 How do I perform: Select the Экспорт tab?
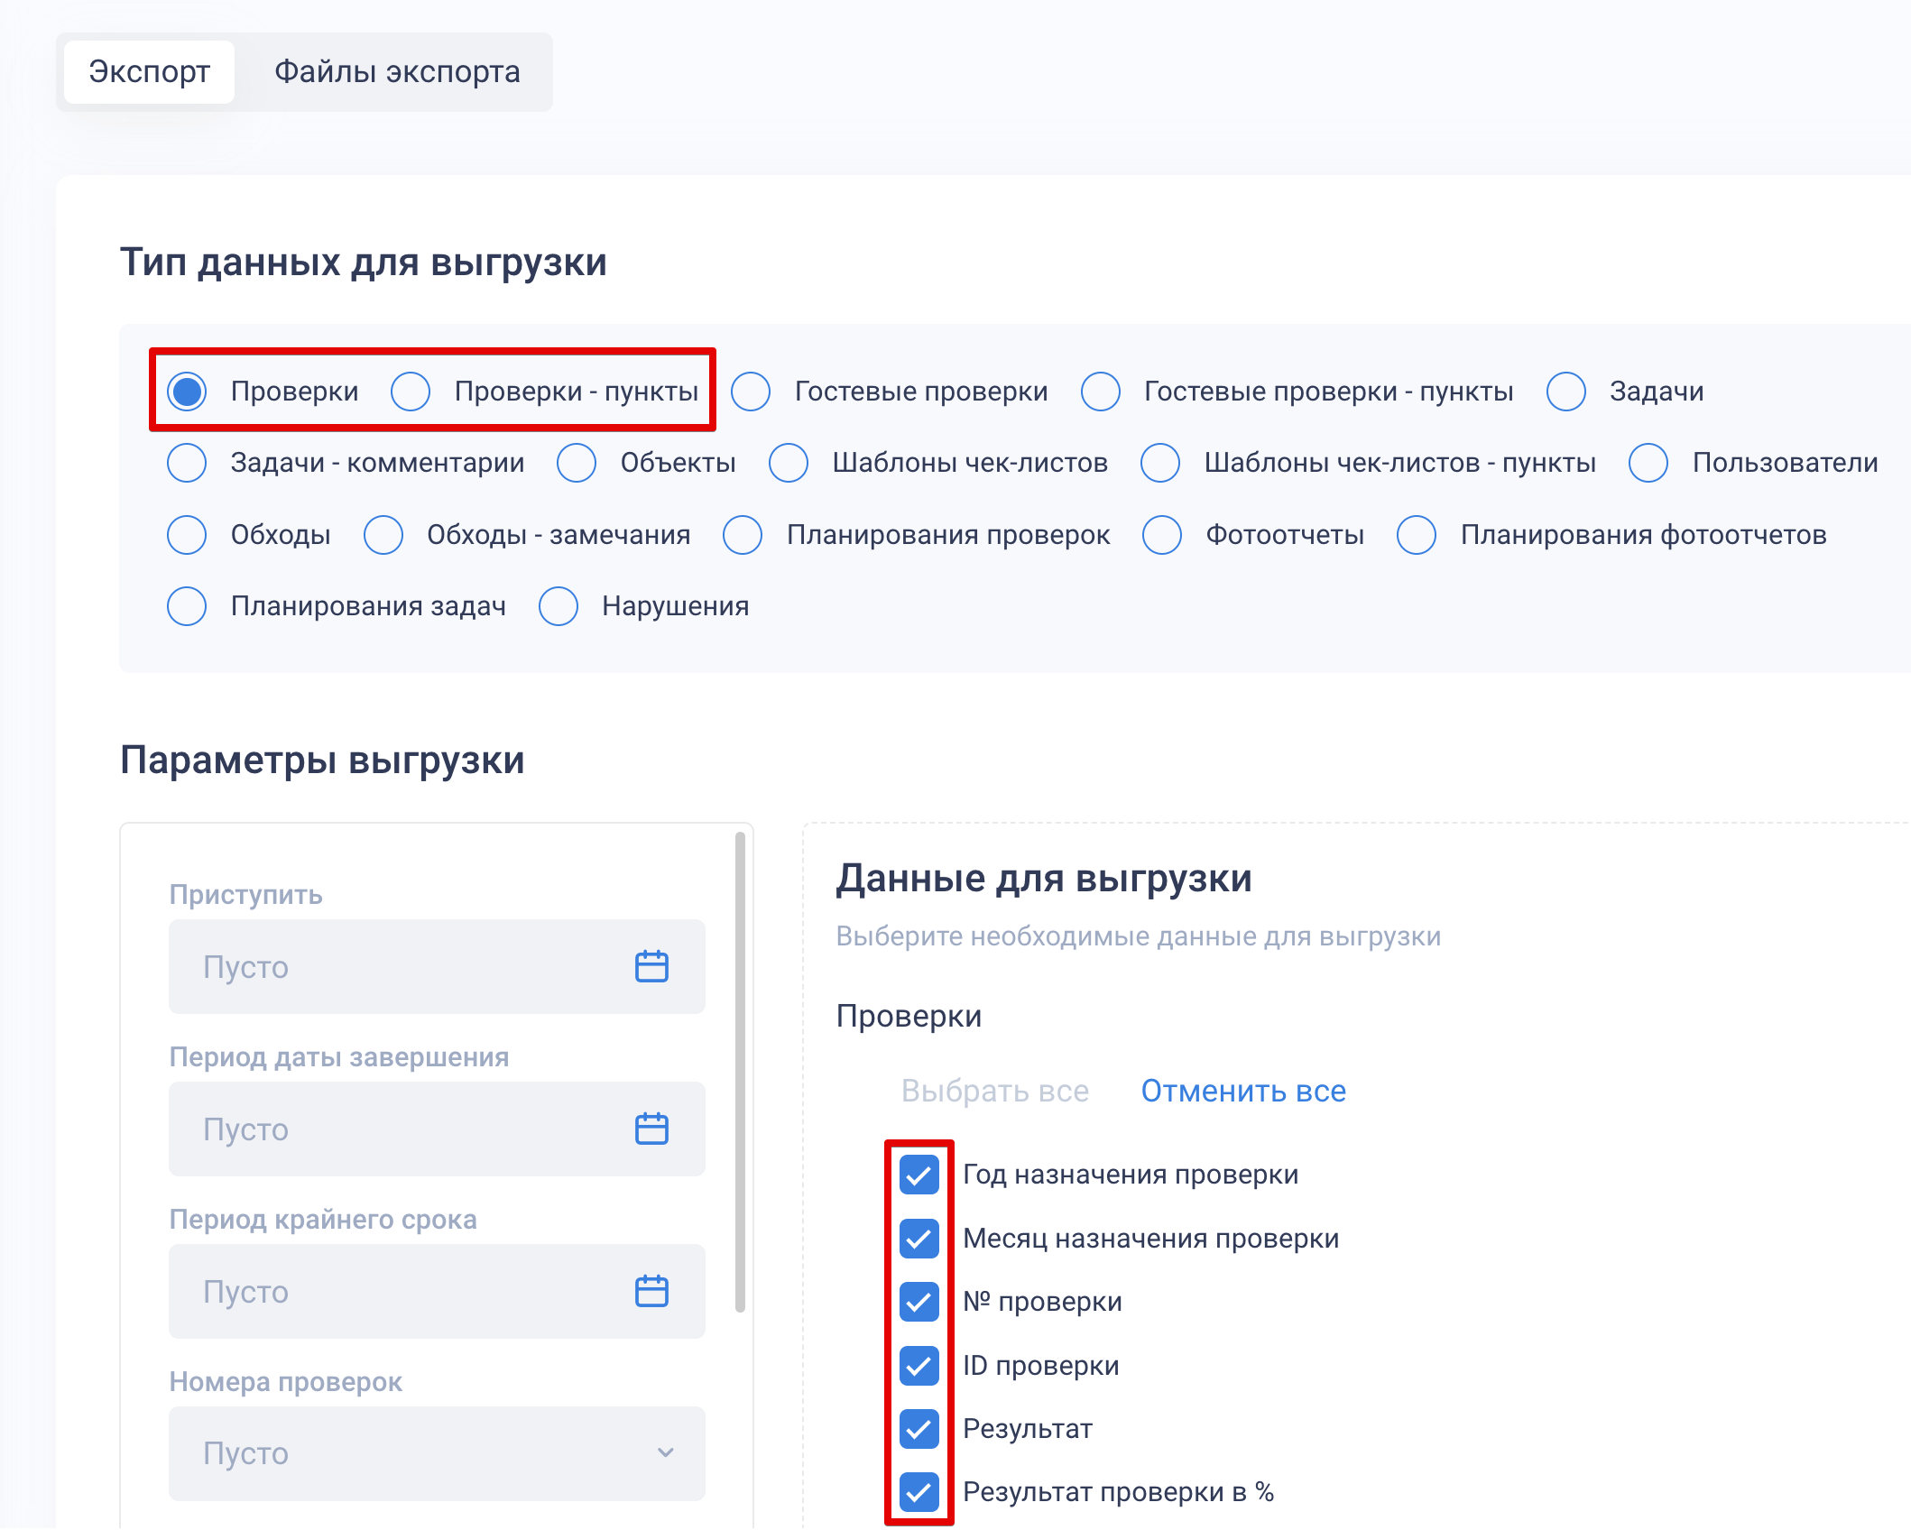150,71
